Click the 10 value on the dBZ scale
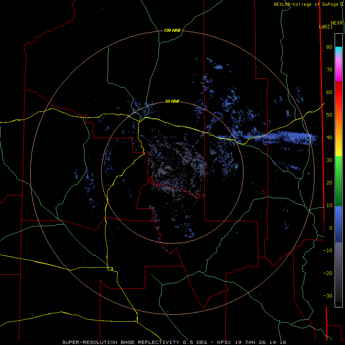 click(329, 205)
